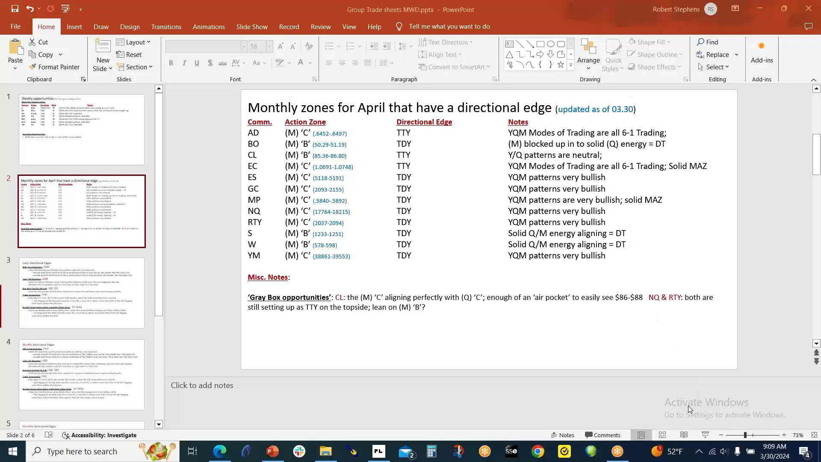
Task: Switch to the Design tab
Action: [x=130, y=27]
